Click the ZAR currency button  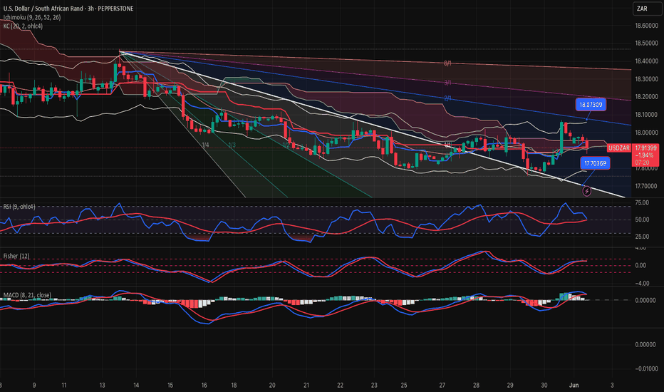[x=647, y=9]
